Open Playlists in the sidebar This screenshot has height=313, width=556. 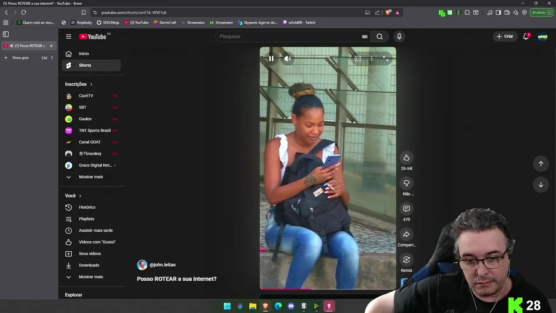(x=91, y=219)
